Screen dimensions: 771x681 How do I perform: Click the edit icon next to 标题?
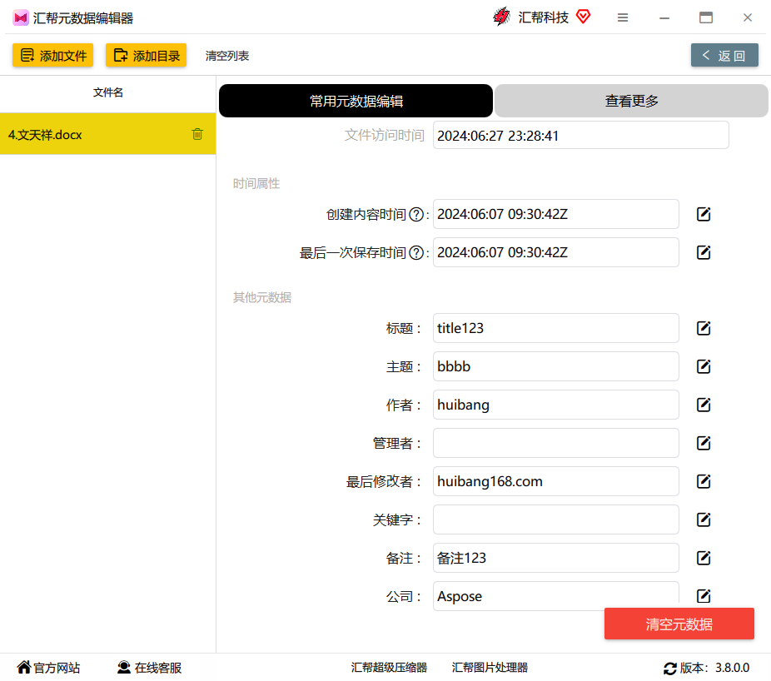pos(704,328)
